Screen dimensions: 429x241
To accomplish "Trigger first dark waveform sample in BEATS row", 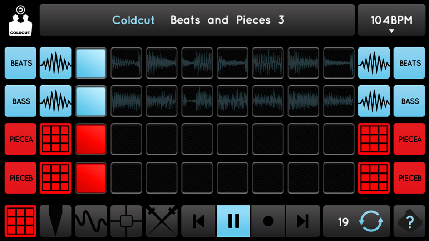I will [126, 63].
